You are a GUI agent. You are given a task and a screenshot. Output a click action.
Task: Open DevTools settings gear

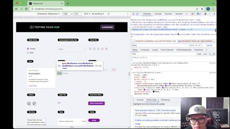(x=205, y=14)
